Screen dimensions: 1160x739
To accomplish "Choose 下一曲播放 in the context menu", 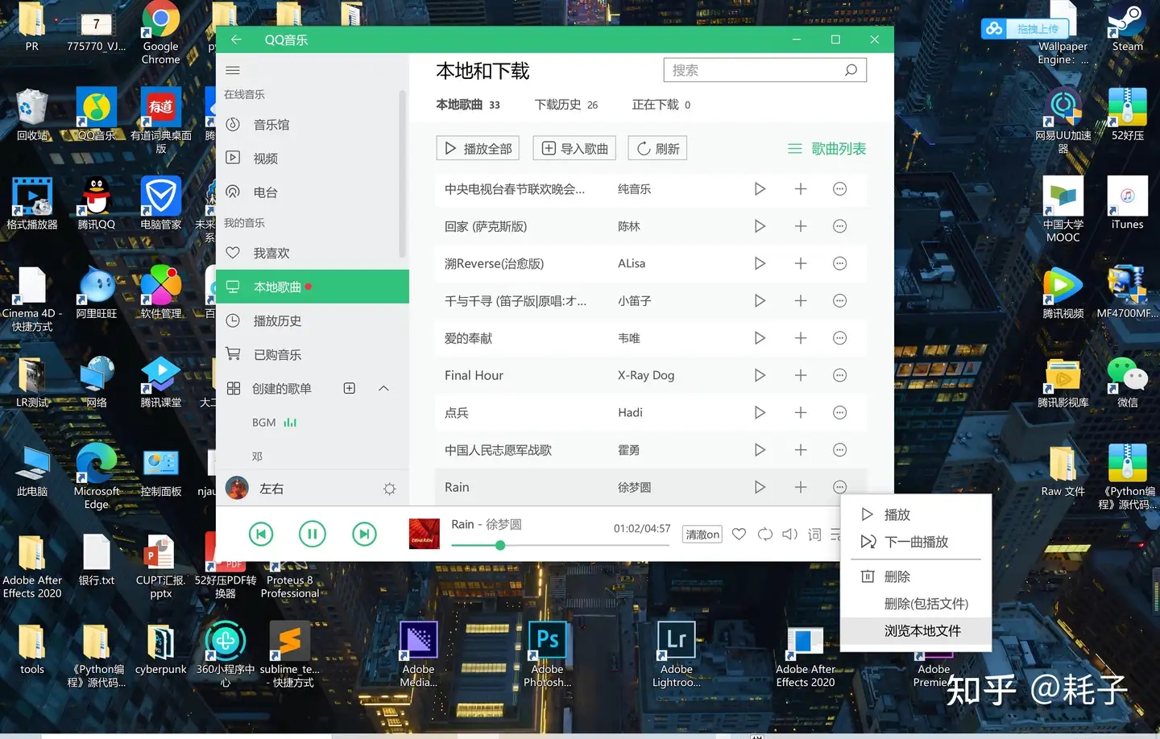I will [x=915, y=542].
